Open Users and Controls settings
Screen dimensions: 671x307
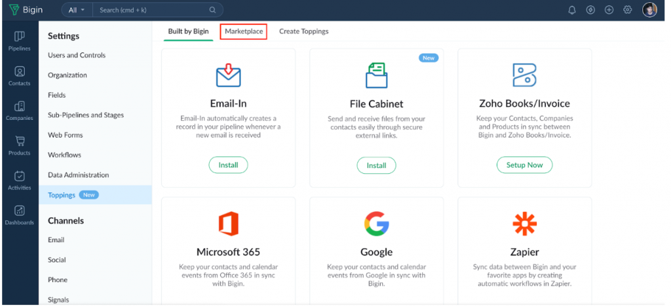[x=77, y=55]
